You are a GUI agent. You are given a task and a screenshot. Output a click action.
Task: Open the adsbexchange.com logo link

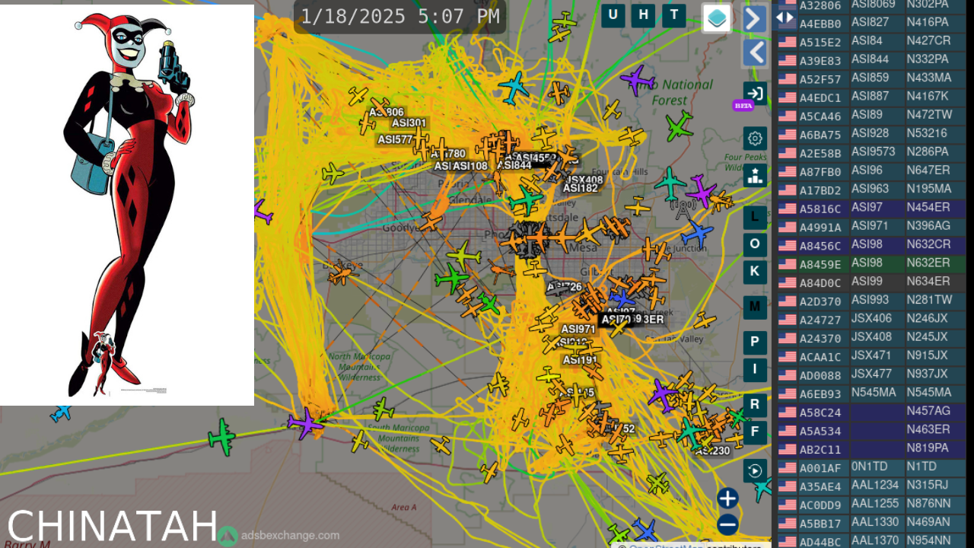[x=279, y=536]
